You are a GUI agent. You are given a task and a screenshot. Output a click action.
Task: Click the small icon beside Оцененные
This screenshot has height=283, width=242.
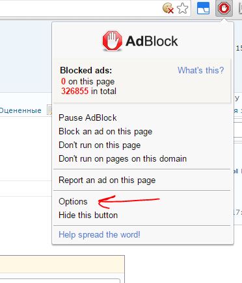(x=49, y=110)
